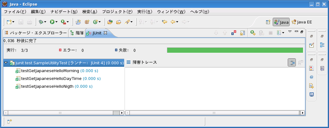Open the JUnit view menu triangle
Image resolution: width=329 pixels, height=128 pixels.
[290, 32]
